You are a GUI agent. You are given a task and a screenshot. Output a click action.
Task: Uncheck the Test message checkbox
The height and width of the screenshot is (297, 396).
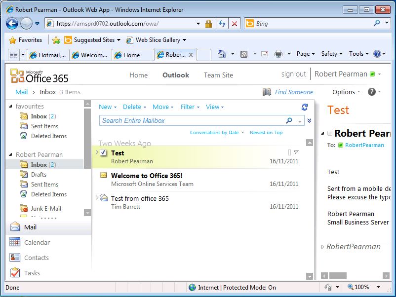[x=103, y=153]
